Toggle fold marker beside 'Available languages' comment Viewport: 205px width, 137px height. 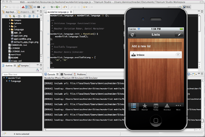tap(48, 44)
